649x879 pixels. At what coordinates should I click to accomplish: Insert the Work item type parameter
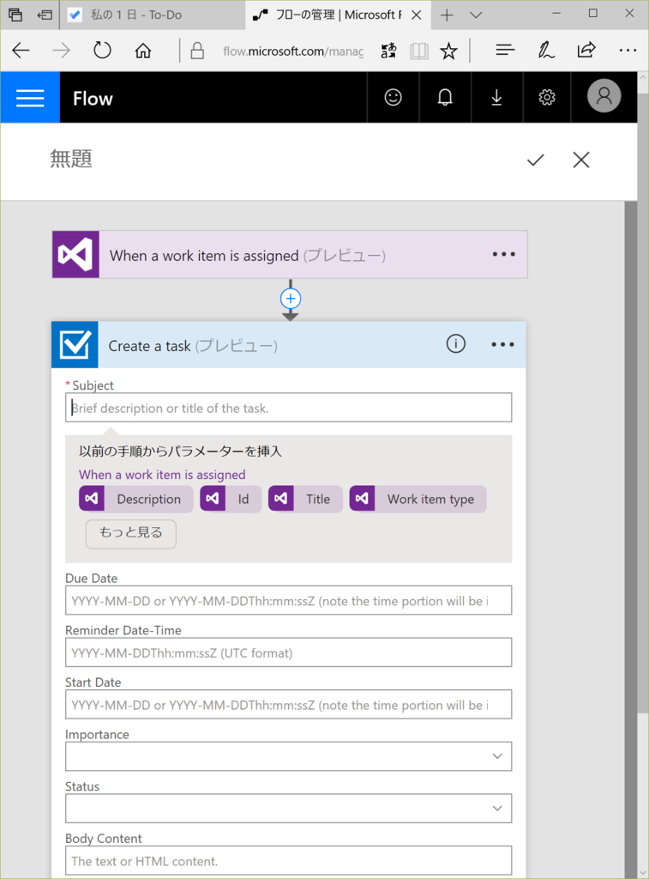point(418,499)
